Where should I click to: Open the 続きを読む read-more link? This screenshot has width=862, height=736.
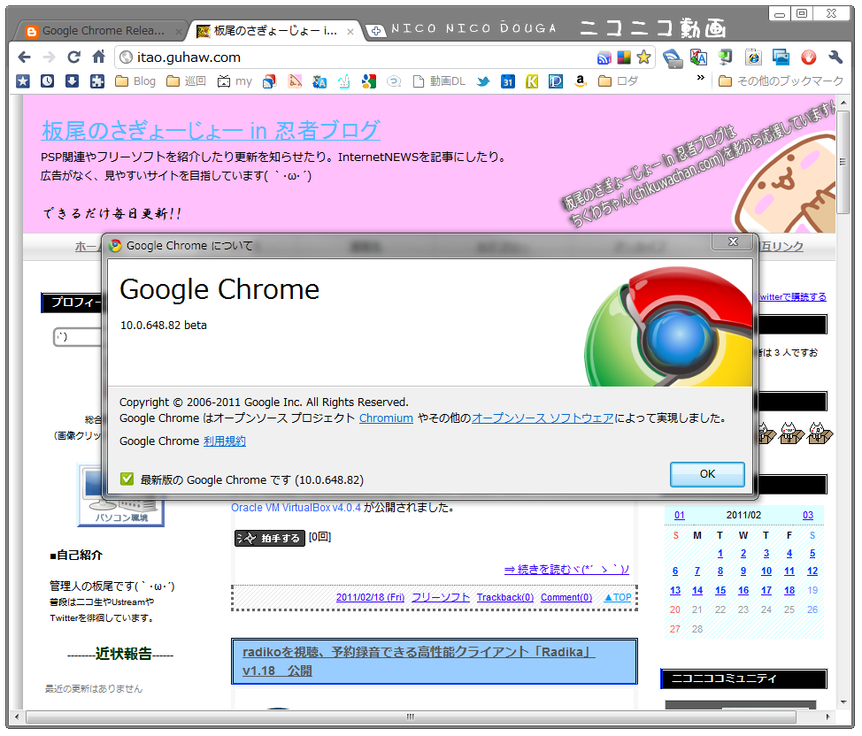pyautogui.click(x=566, y=570)
